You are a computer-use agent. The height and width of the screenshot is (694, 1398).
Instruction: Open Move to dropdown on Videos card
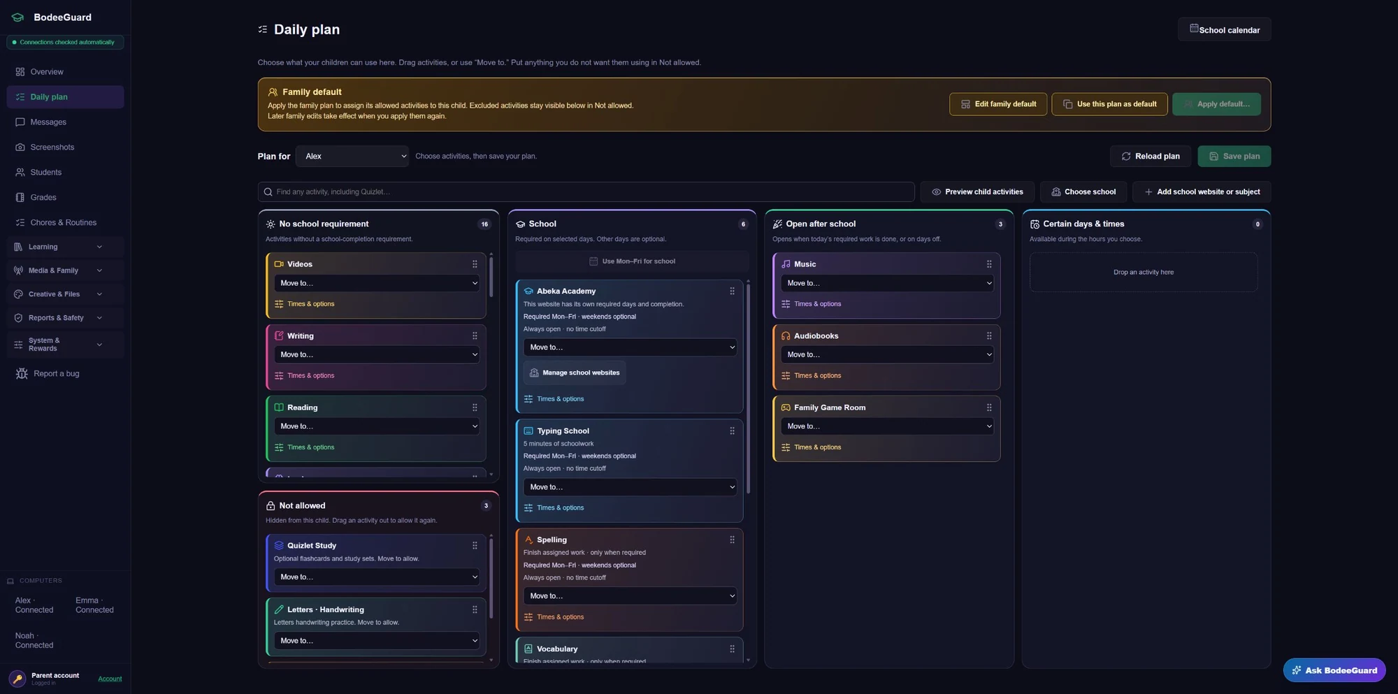pyautogui.click(x=378, y=283)
